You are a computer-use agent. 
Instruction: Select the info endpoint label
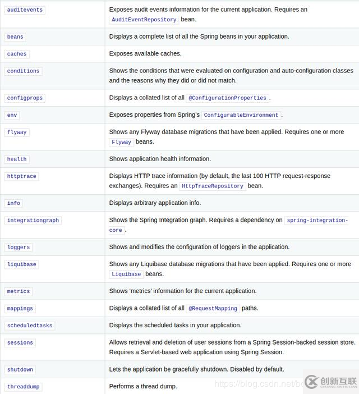tap(13, 203)
